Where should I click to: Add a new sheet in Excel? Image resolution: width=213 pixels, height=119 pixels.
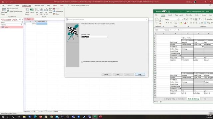click(x=205, y=99)
